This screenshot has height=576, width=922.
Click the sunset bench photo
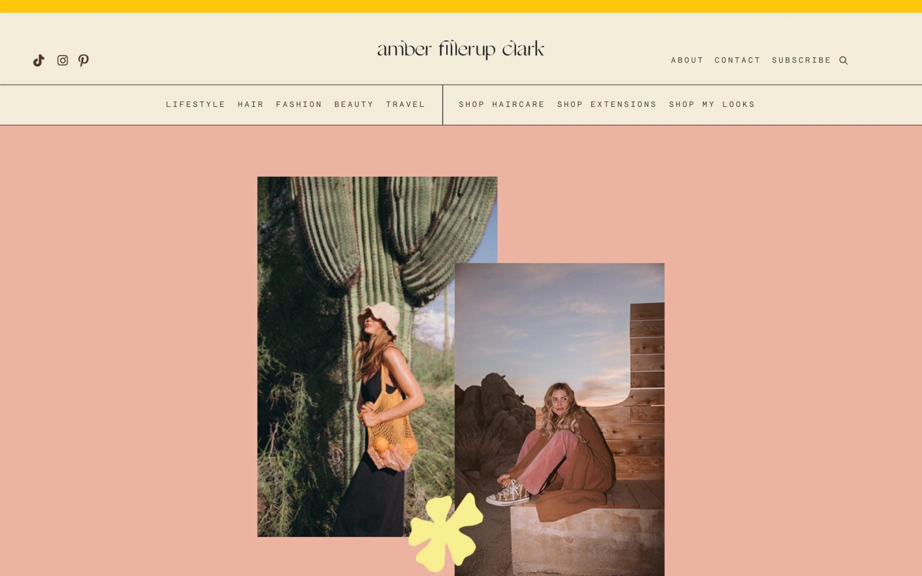[559, 419]
